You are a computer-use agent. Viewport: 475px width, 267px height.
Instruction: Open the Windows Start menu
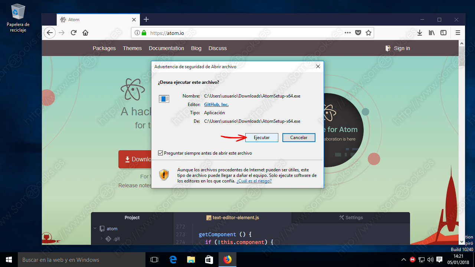click(9, 260)
